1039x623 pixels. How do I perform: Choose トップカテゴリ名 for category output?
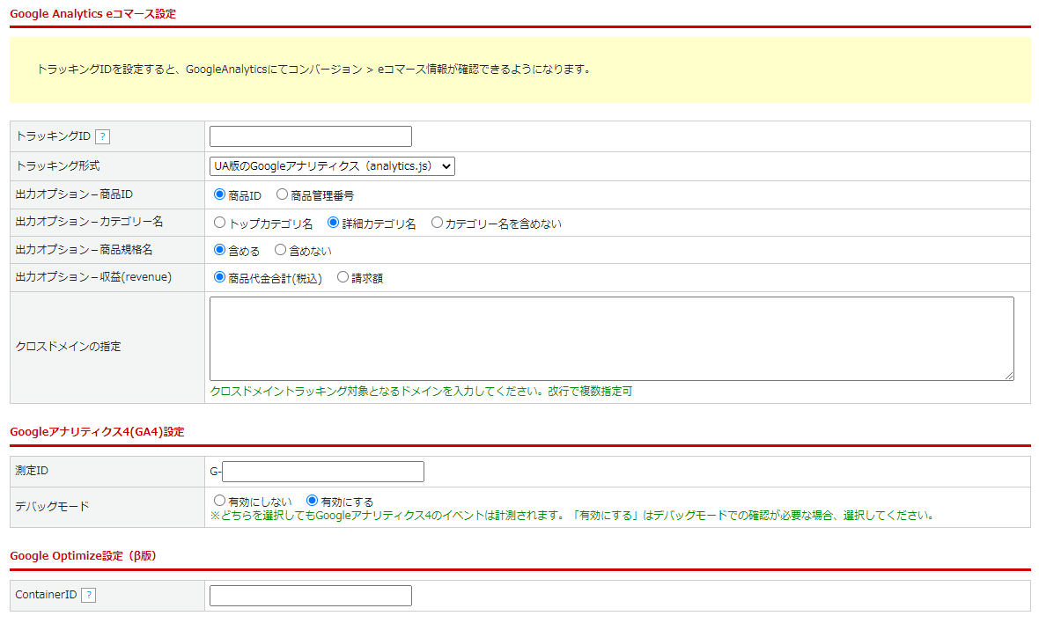pos(220,223)
